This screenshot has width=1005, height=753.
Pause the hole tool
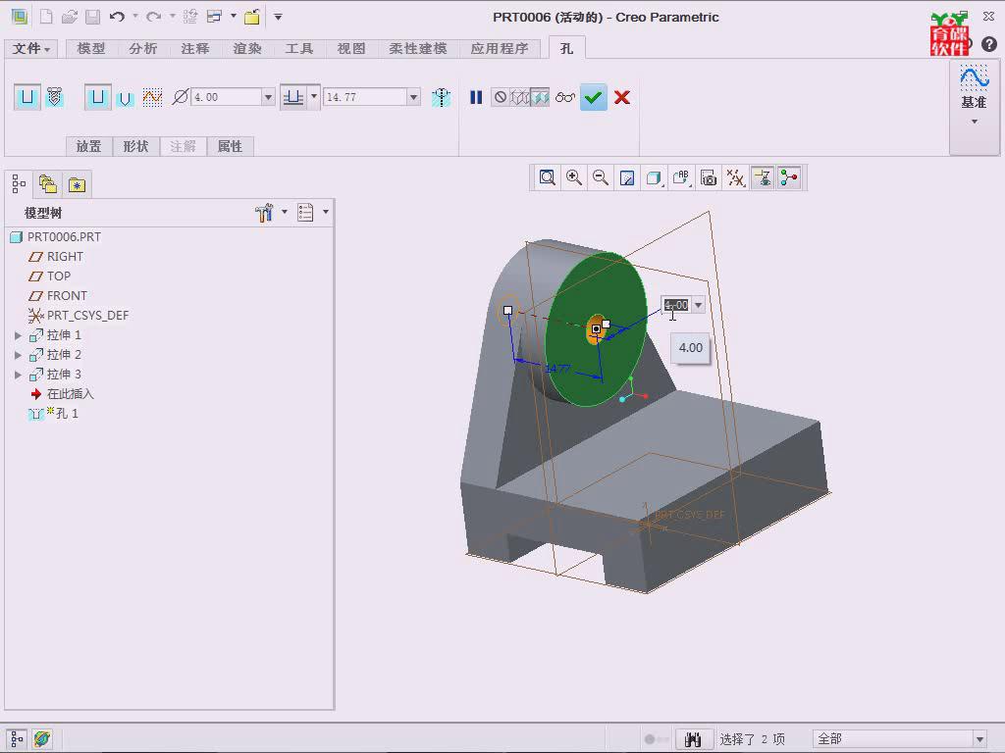pyautogui.click(x=476, y=97)
